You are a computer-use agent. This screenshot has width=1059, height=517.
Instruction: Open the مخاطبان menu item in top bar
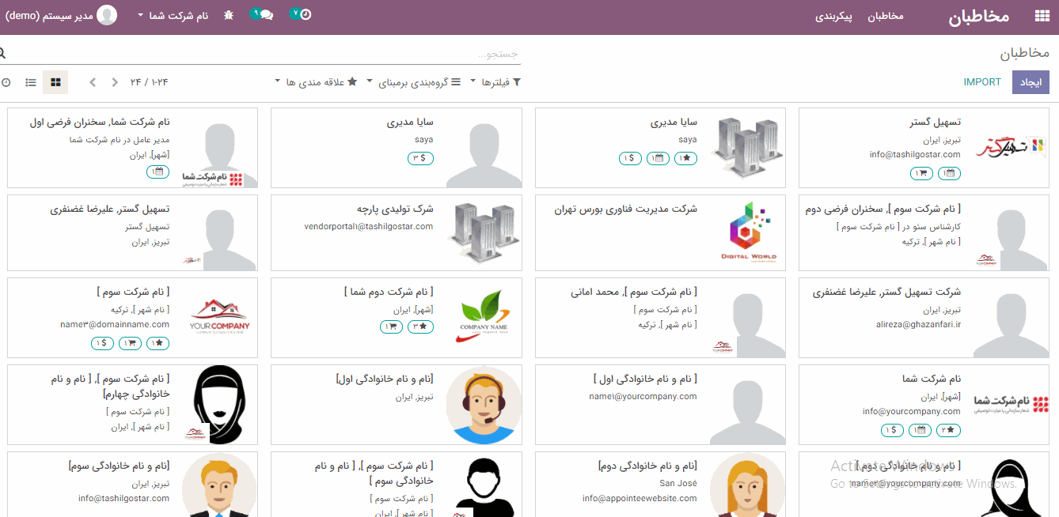pyautogui.click(x=886, y=16)
